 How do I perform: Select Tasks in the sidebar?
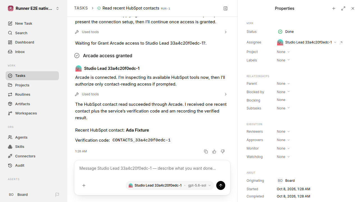32,76
